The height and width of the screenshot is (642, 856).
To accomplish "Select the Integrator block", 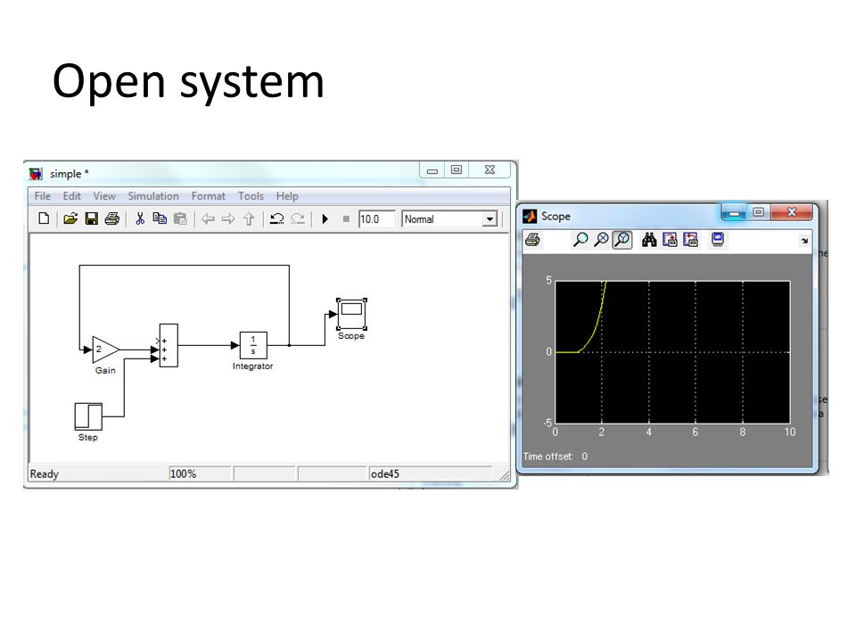I will coord(253,345).
